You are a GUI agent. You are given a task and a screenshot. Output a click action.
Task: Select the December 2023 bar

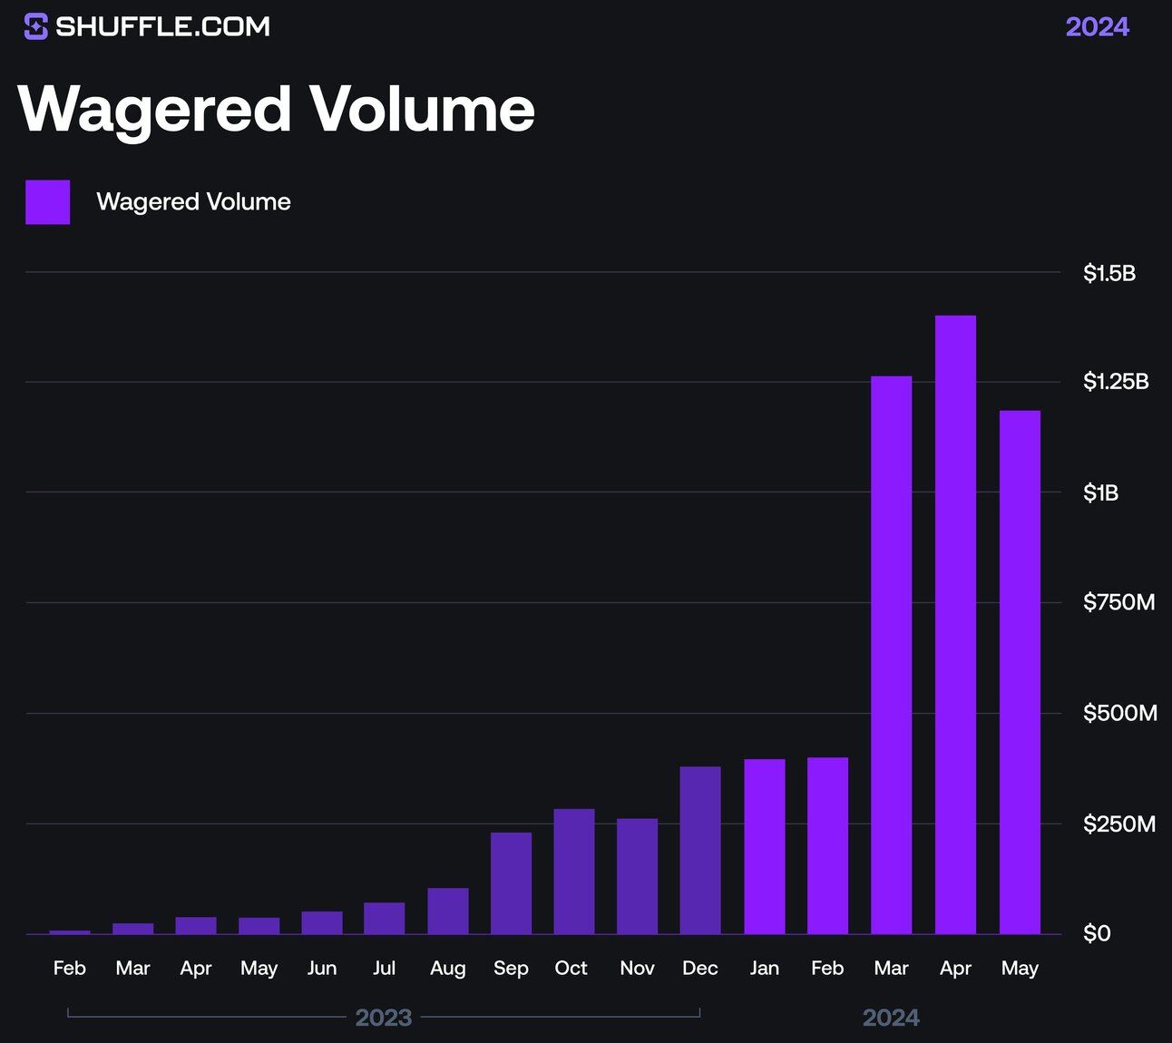(700, 851)
